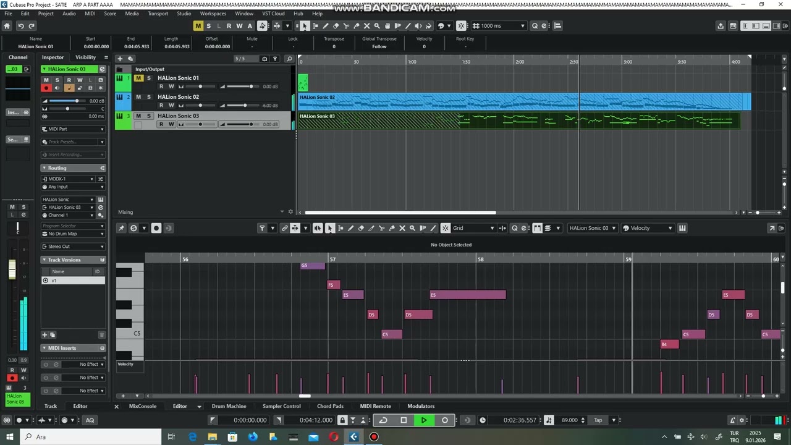Toggle record enable in Inspector

[46, 88]
